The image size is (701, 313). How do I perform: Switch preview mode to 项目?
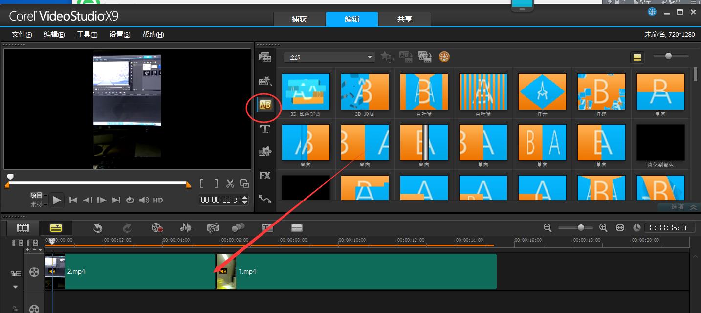point(36,195)
